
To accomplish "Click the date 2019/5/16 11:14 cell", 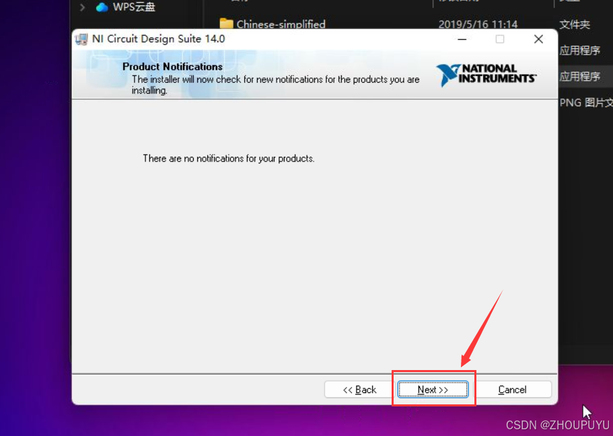I will click(x=478, y=24).
